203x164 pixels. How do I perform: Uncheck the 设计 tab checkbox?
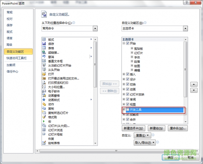[128, 79]
